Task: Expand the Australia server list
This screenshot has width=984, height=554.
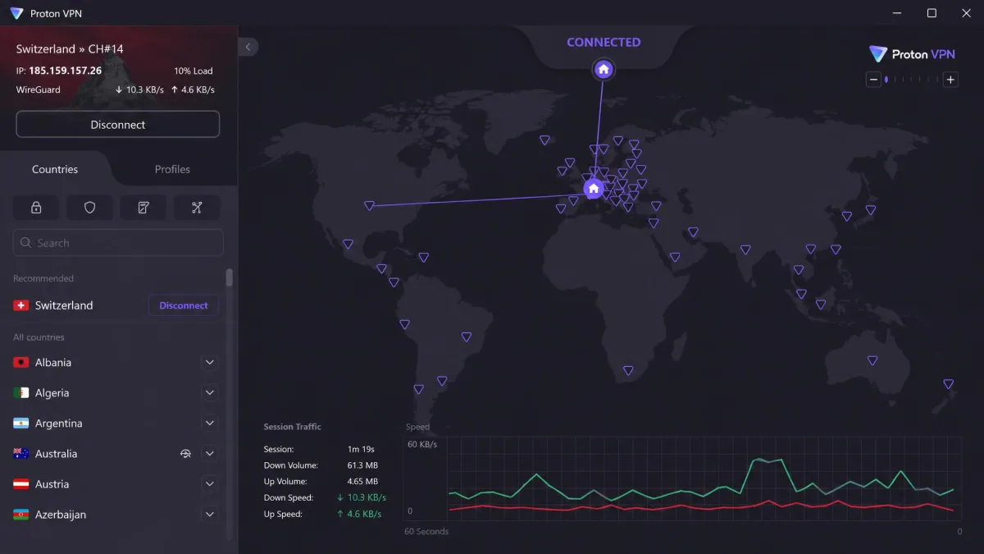Action: pos(210,454)
